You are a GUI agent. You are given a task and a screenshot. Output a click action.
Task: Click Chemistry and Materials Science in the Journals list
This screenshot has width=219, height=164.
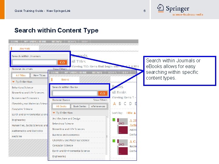click(30, 104)
